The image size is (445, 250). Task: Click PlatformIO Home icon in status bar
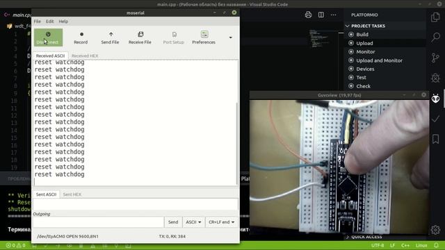pyautogui.click(x=34, y=245)
